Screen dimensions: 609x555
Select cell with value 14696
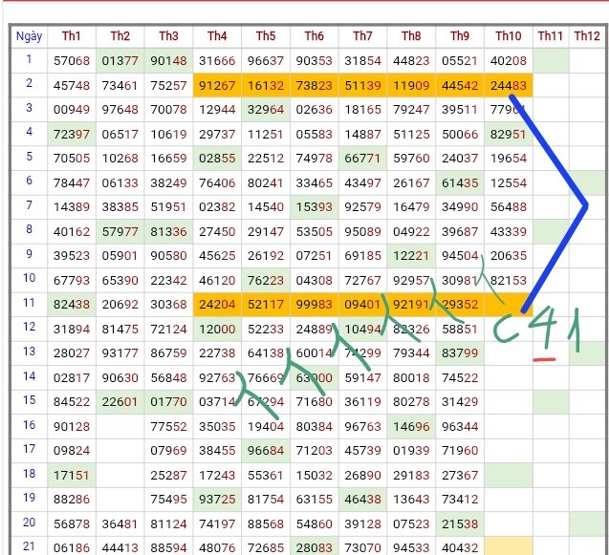coord(411,427)
